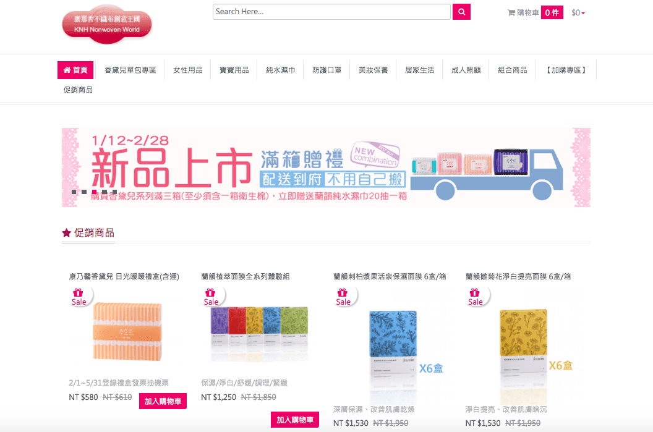This screenshot has width=653, height=432.
Task: Open product title 康乃馨香黛兒 日光暖暖禮盒(含運)
Action: [x=124, y=276]
